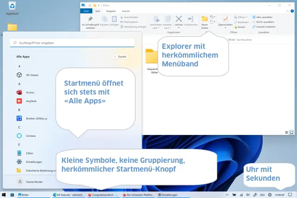The image size is (297, 198).
Task: Switch to Computerworld.ch taskbar window
Action: (x=103, y=195)
